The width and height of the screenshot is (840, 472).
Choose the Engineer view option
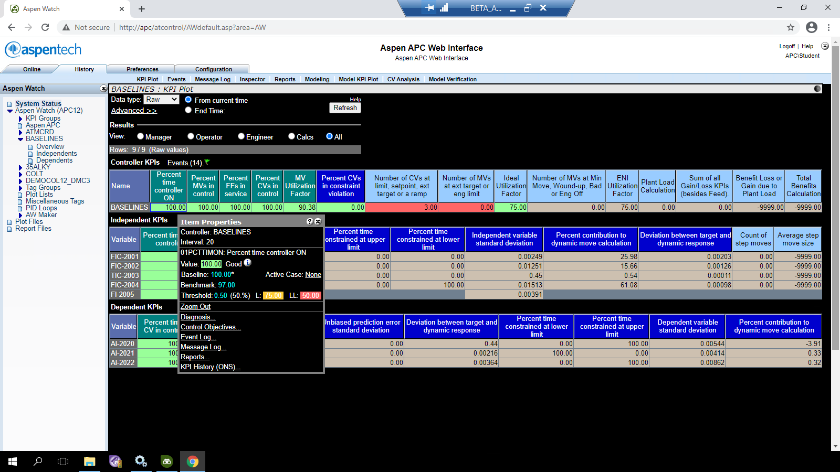coord(241,136)
